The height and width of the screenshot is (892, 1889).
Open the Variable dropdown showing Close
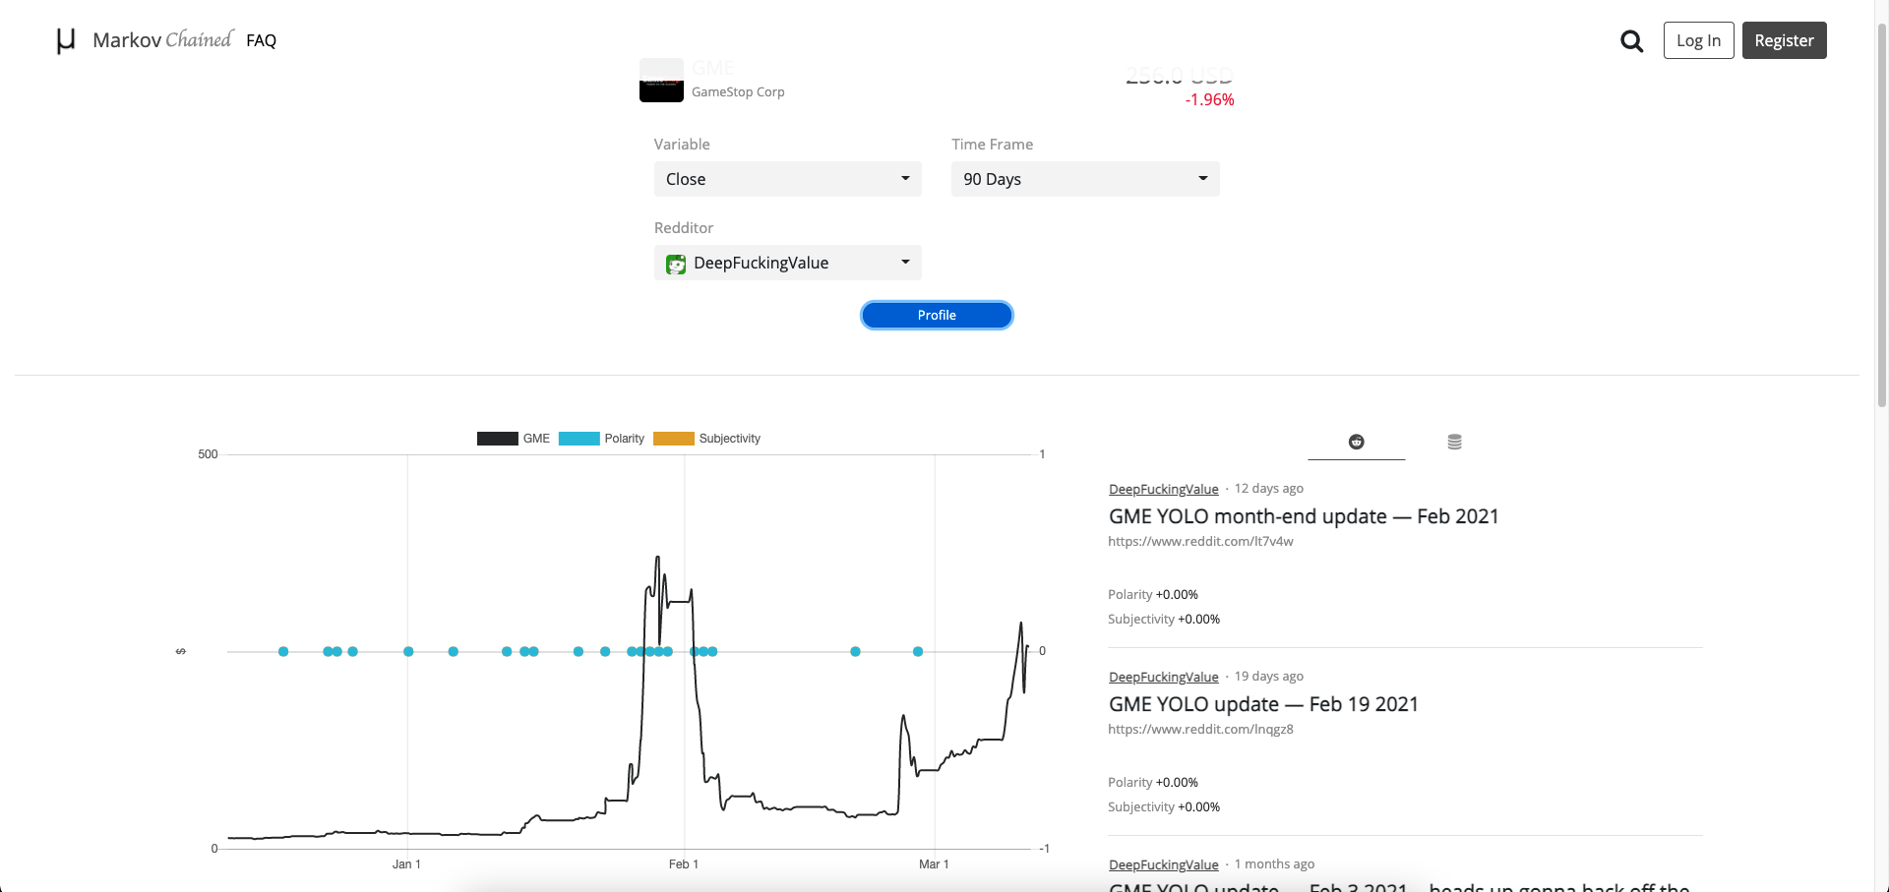click(x=788, y=179)
